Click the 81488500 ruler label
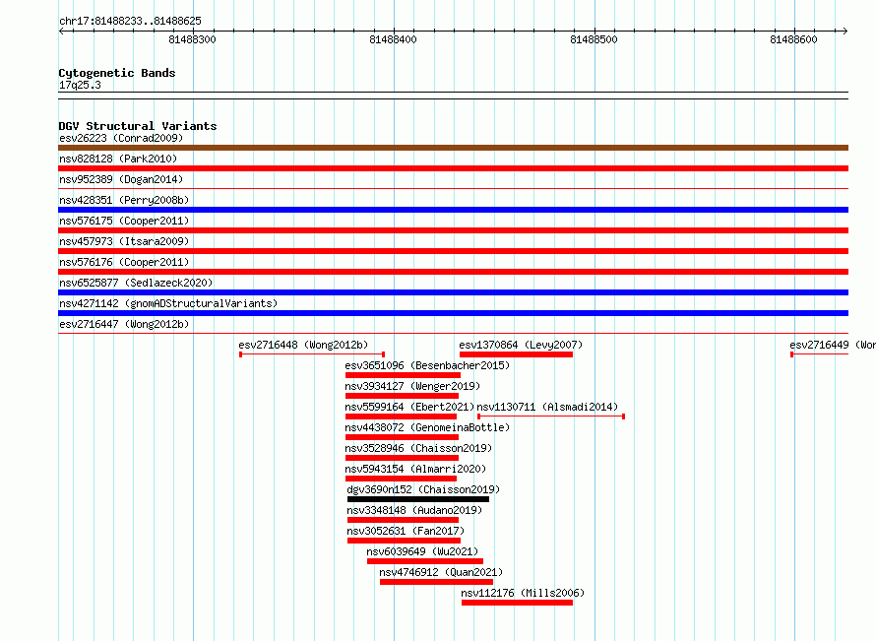This screenshot has width=876, height=641. click(594, 39)
